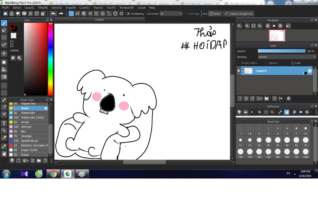Select the transparent color swatch
The height and width of the screenshot is (205, 318).
coord(13,35)
